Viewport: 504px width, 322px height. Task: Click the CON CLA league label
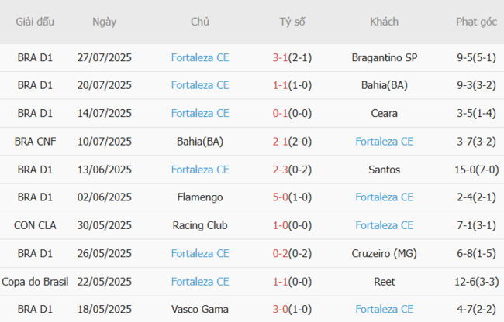coord(35,225)
